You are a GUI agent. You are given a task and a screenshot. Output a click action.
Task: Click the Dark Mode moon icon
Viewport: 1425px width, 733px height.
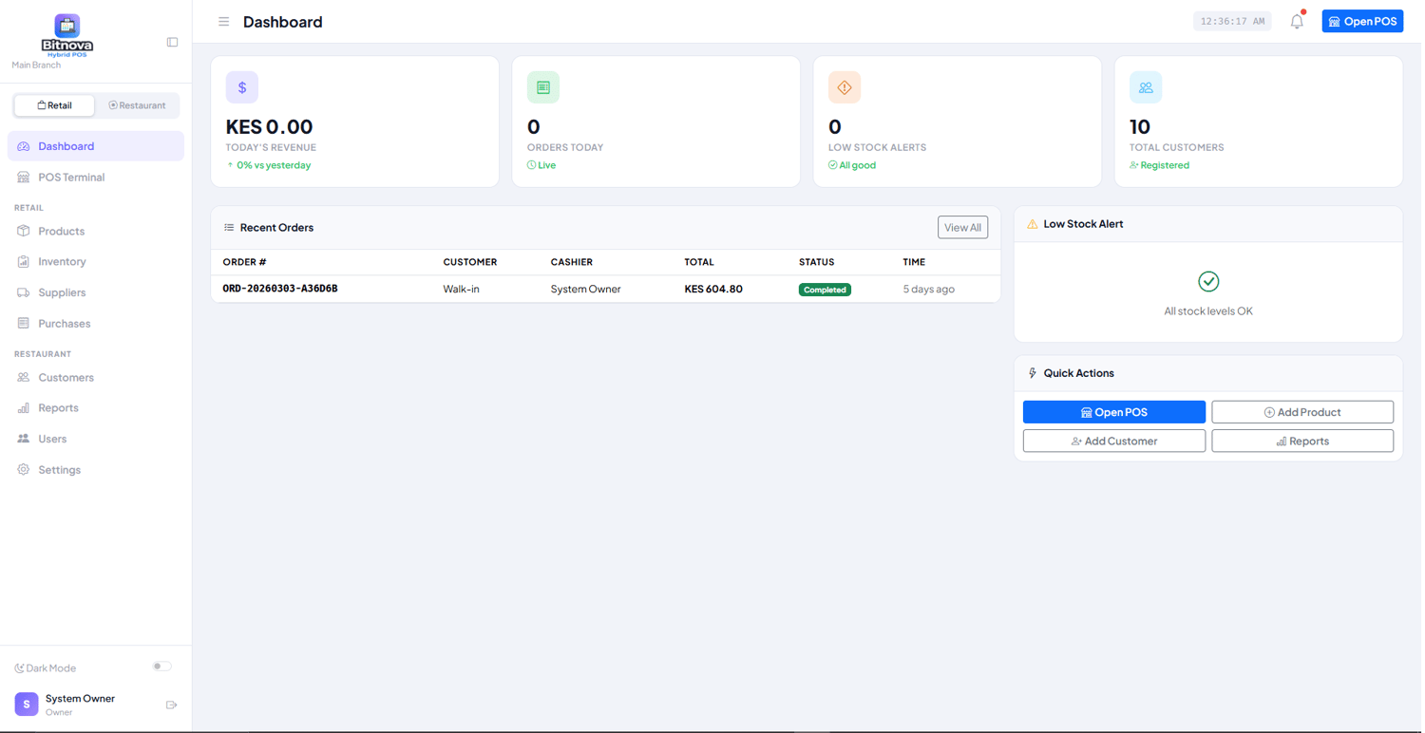pos(19,668)
